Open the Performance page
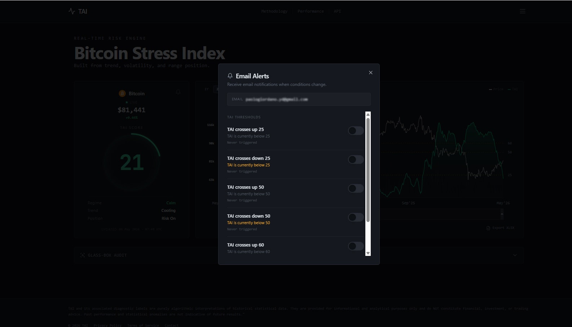Image resolution: width=572 pixels, height=327 pixels. pos(311,11)
